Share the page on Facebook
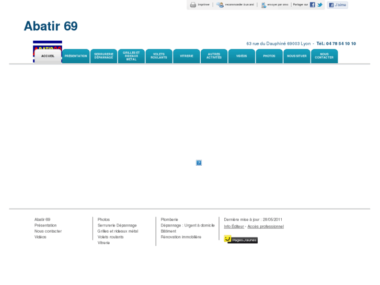The width and height of the screenshot is (380, 285). coord(313,5)
